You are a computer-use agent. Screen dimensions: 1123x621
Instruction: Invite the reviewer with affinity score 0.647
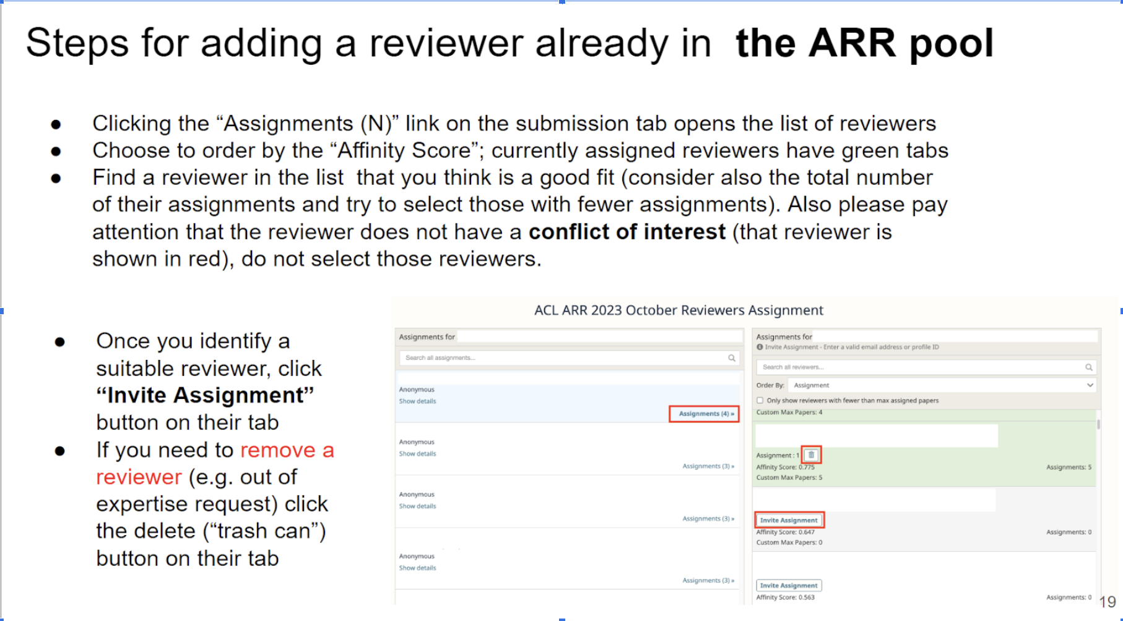point(789,520)
